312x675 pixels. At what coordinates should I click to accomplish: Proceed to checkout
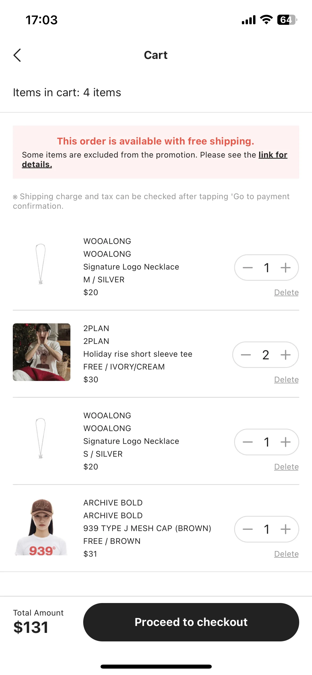click(191, 622)
